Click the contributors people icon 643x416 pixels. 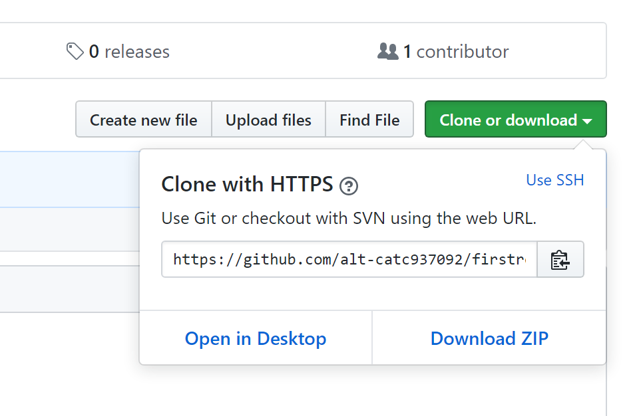click(388, 52)
